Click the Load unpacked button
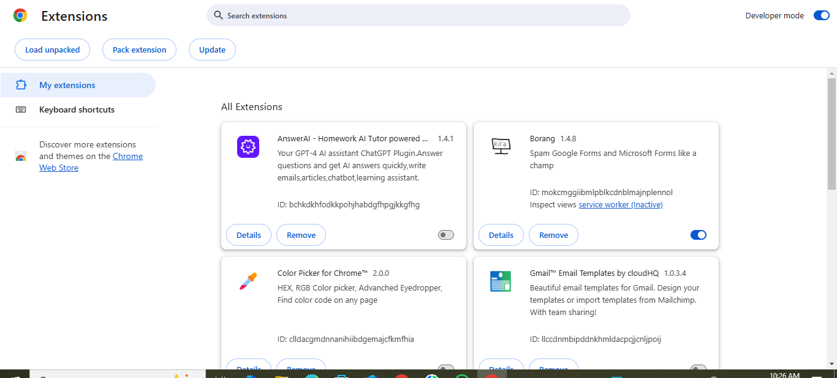The height and width of the screenshot is (378, 837). pyautogui.click(x=53, y=50)
